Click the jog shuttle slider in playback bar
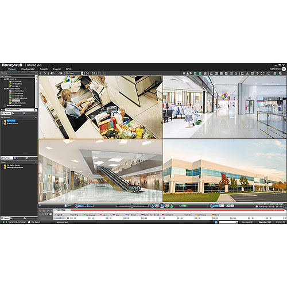Screen dimensions: 287x287 click(x=132, y=205)
